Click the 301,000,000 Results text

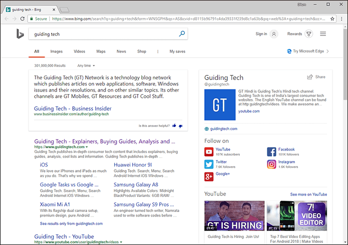(x=50, y=65)
